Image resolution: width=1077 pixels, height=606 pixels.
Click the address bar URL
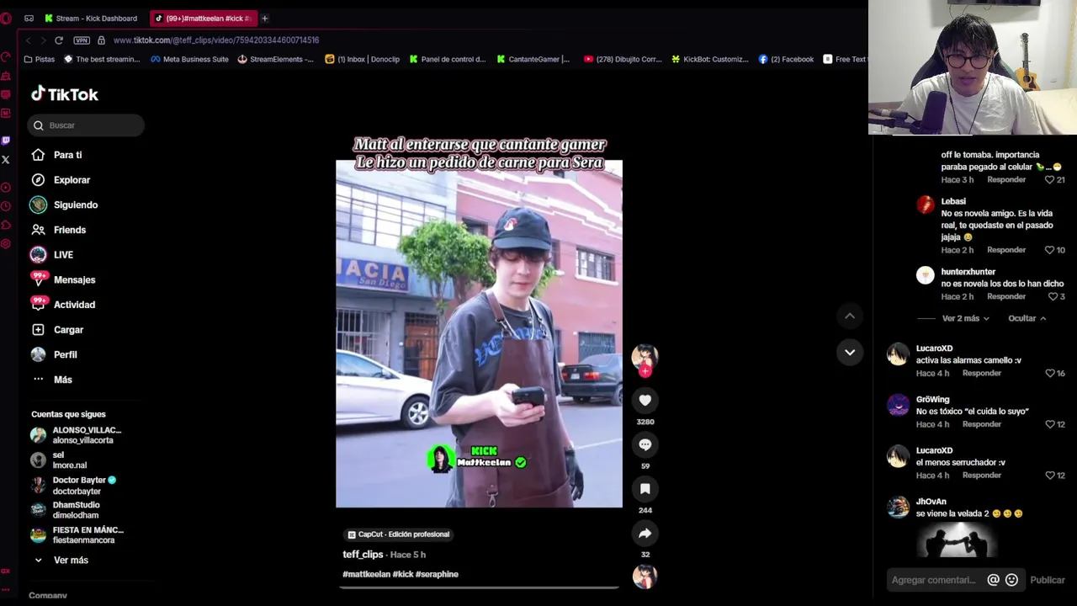[x=216, y=40]
